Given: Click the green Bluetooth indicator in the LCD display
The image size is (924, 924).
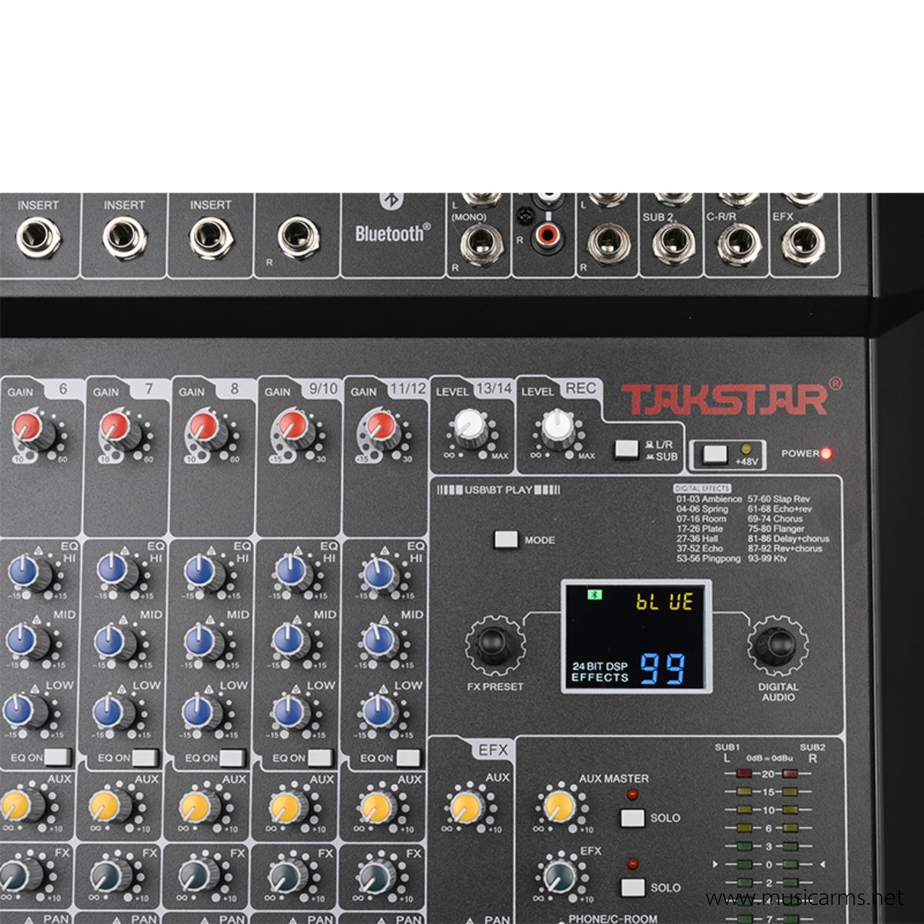Looking at the screenshot, I should 594,594.
